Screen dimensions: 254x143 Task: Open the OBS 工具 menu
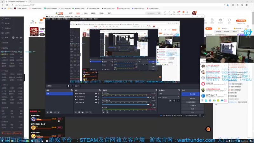click(x=90, y=19)
